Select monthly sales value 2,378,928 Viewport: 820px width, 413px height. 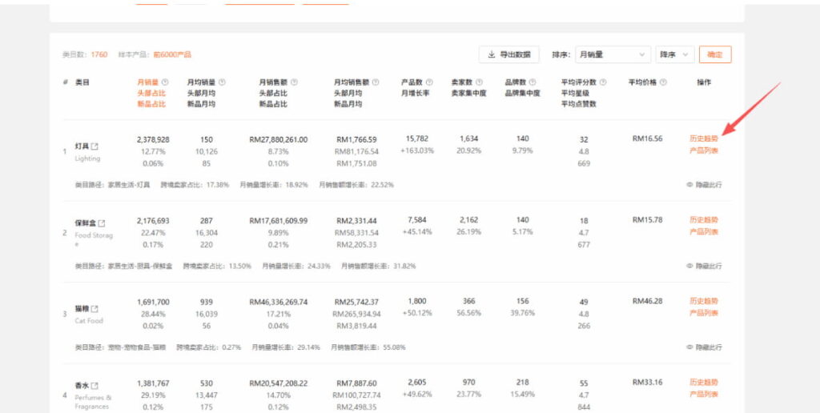tap(153, 139)
